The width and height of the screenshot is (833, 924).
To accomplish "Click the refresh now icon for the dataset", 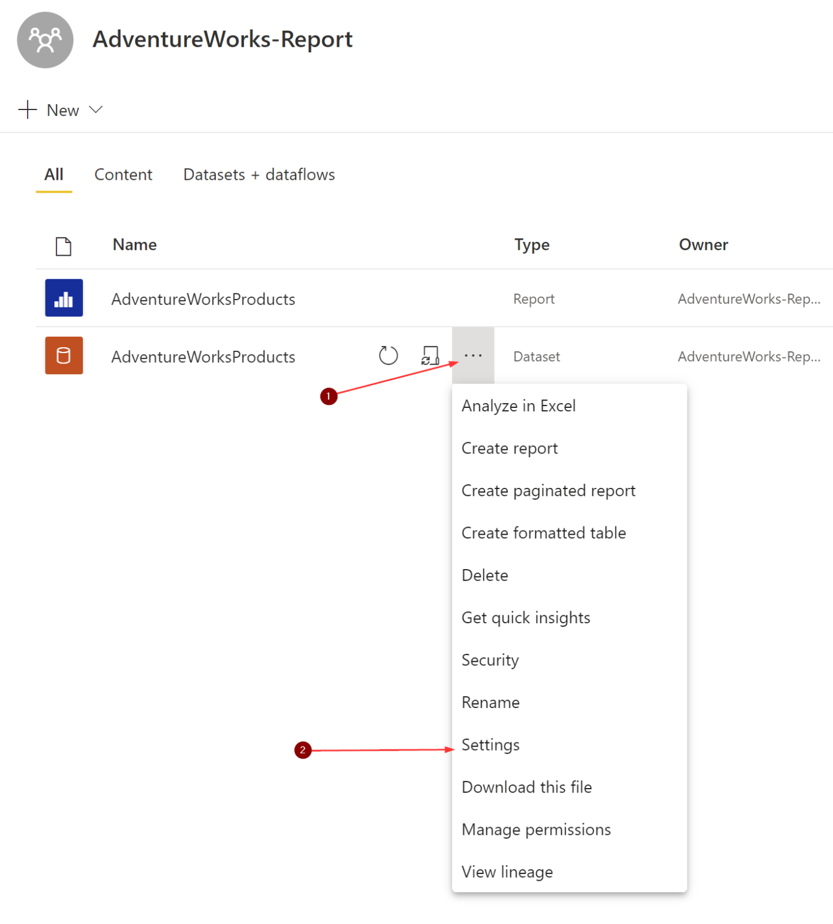I will click(x=388, y=355).
